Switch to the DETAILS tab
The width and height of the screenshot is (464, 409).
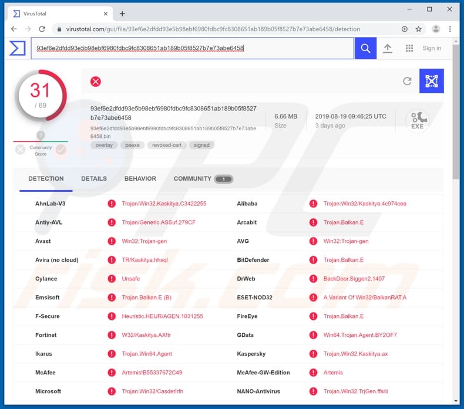(94, 178)
